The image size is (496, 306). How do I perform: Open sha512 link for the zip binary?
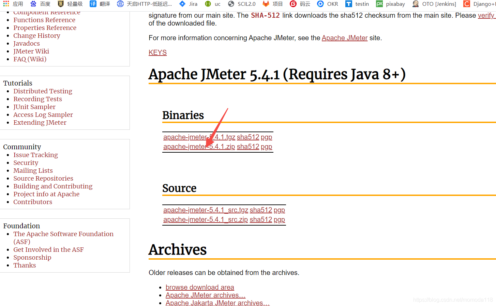point(248,147)
